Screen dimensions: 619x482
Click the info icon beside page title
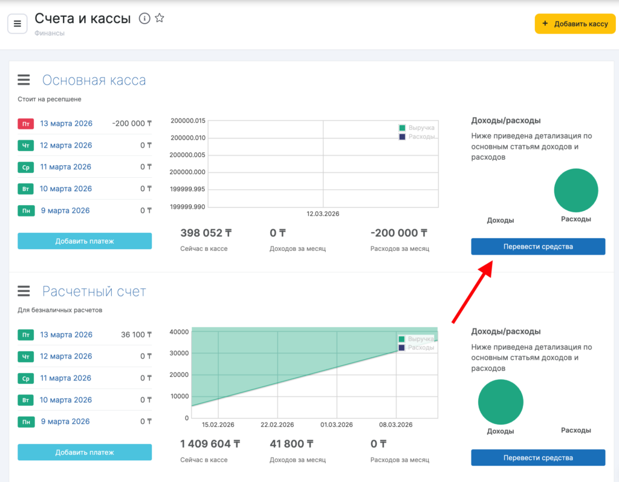[x=144, y=19]
